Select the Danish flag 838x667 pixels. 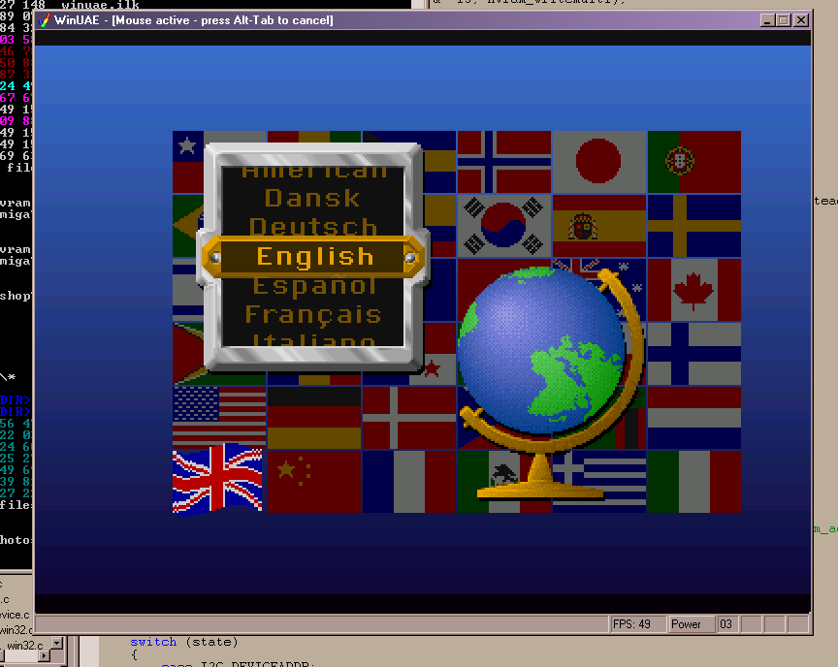pyautogui.click(x=409, y=418)
